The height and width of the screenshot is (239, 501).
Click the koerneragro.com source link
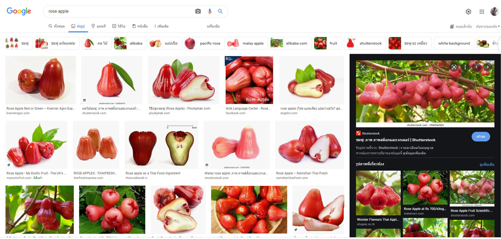click(18, 113)
